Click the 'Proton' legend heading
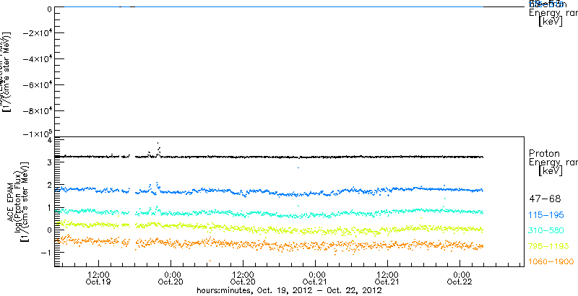This screenshot has width=578, height=296. coord(545,153)
